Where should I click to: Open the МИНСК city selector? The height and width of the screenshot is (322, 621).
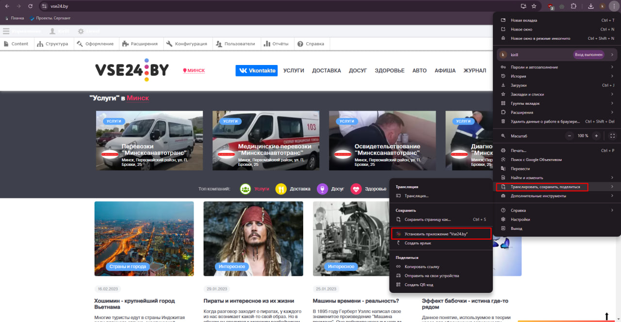click(194, 71)
